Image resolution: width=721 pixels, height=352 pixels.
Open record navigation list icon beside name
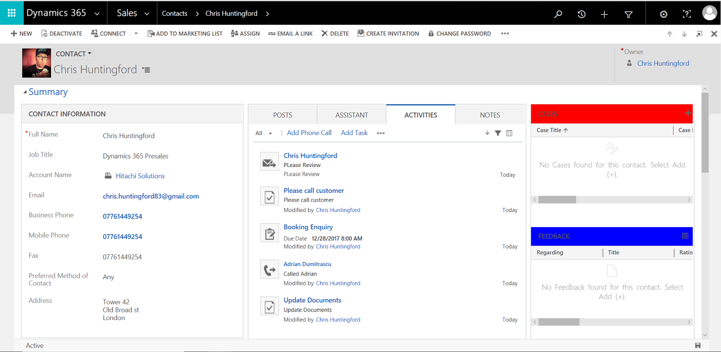[146, 70]
